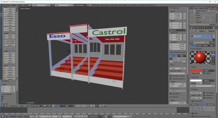Open the Fichier menu
218x118 pixels.
click(7, 5)
